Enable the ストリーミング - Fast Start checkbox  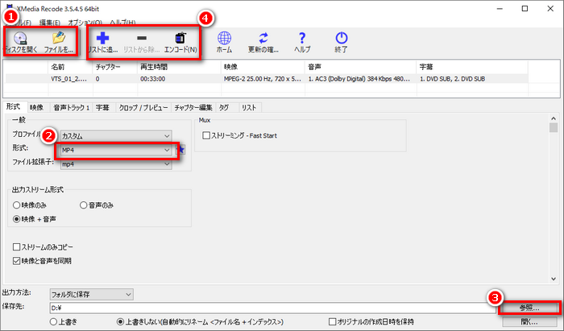point(207,135)
